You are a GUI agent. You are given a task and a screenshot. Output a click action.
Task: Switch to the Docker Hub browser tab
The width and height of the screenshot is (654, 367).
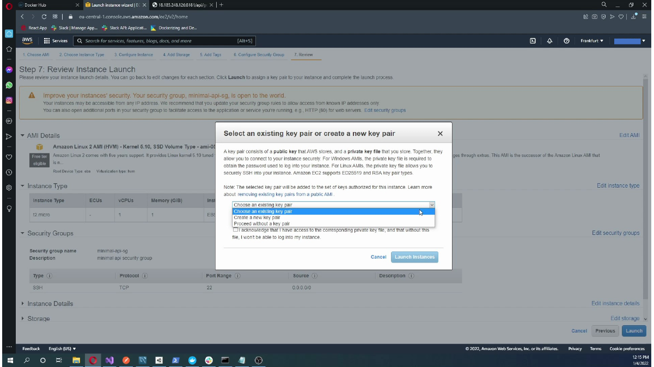(x=48, y=5)
